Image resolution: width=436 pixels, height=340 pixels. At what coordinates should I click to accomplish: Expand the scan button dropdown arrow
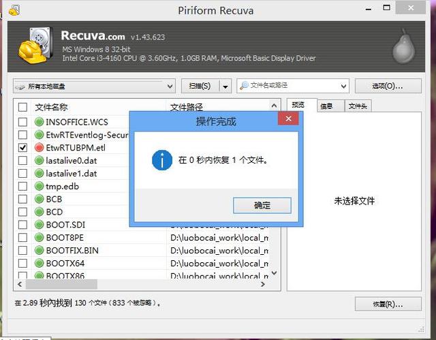point(224,87)
